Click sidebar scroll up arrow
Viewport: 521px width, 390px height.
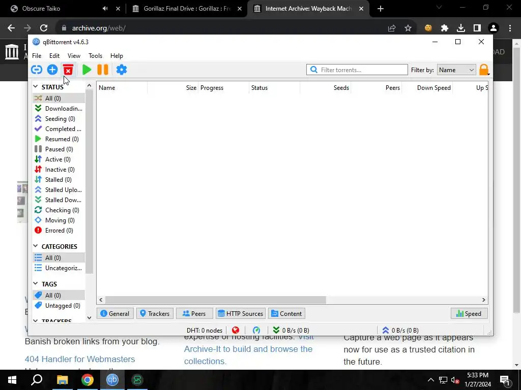(89, 85)
